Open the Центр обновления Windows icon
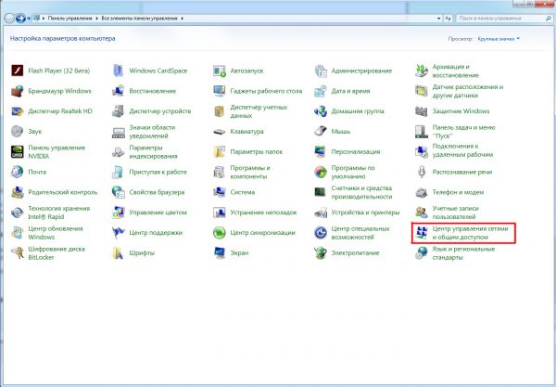 17,233
